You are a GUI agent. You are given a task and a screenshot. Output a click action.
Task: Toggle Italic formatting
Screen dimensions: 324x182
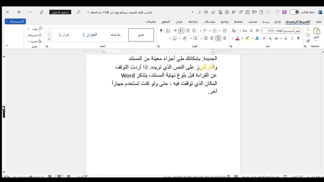292,38
